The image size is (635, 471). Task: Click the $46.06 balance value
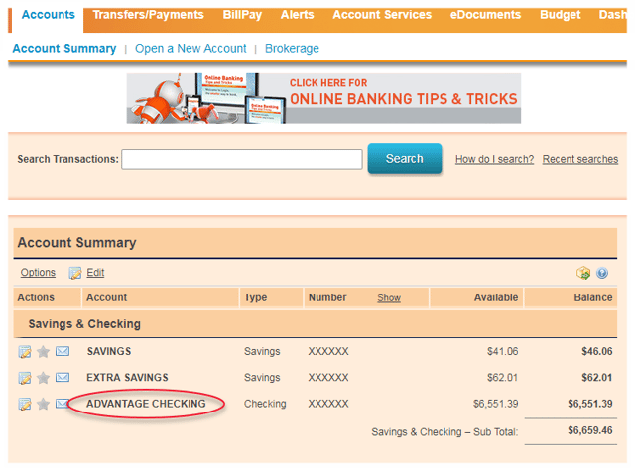pos(596,351)
